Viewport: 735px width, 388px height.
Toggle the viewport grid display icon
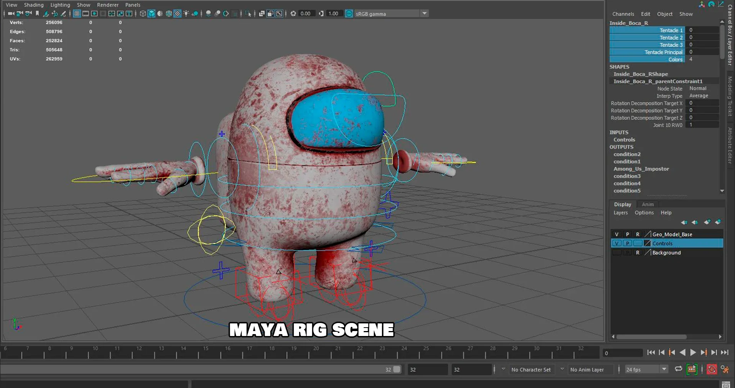coord(77,13)
